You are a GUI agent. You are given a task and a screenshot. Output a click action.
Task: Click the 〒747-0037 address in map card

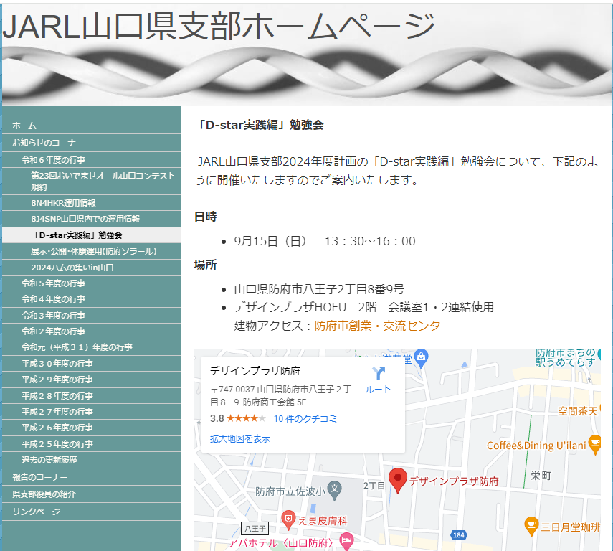[x=281, y=395]
